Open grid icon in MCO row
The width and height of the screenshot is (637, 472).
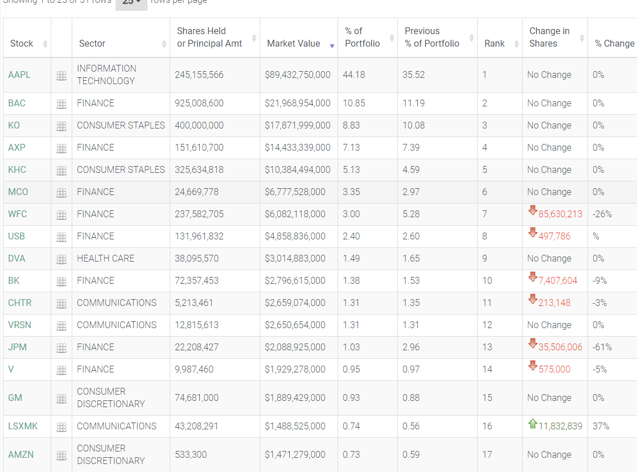coord(61,193)
